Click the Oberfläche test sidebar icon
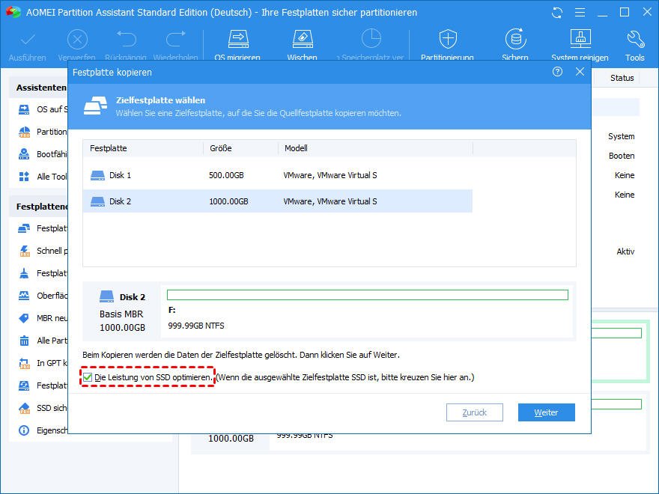This screenshot has width=659, height=494. click(x=24, y=296)
